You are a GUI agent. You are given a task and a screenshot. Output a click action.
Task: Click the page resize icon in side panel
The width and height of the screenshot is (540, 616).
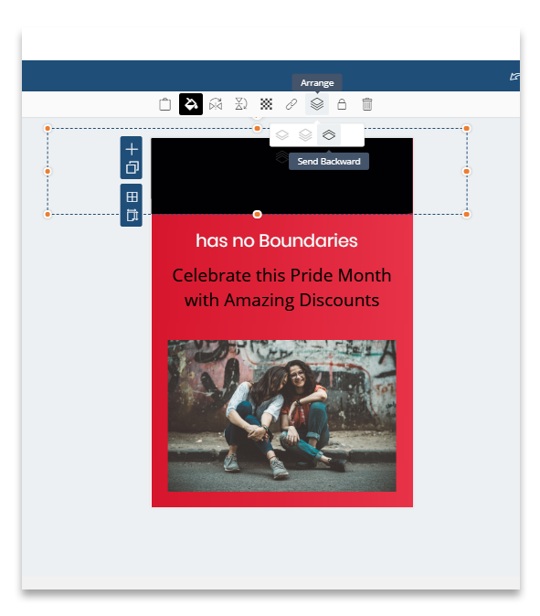click(x=132, y=215)
